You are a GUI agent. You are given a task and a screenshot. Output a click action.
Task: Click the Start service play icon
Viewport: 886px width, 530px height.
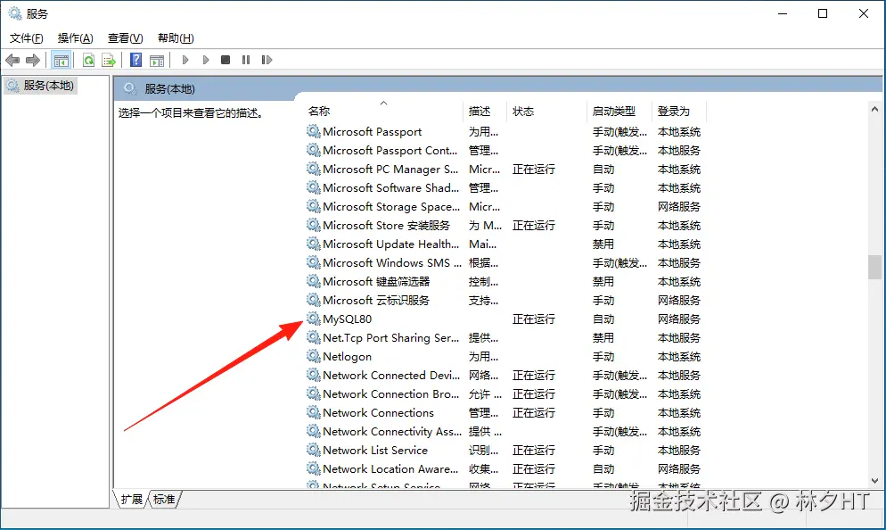pyautogui.click(x=185, y=60)
